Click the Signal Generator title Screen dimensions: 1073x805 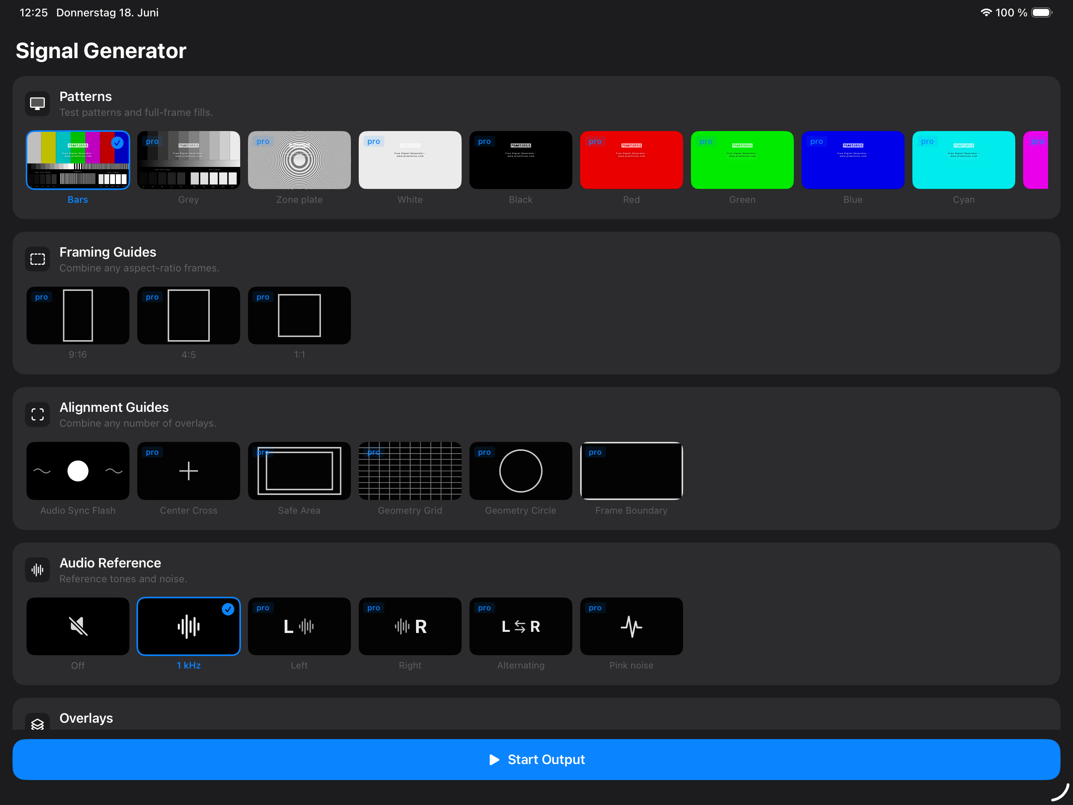101,50
